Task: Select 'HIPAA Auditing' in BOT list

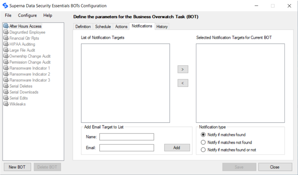Action: [x=22, y=44]
